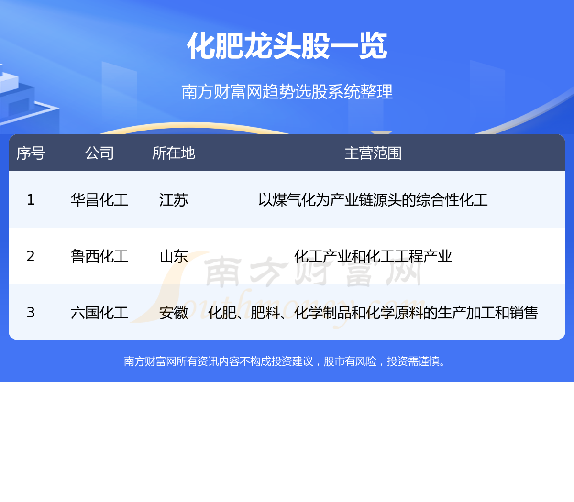Select the 华昌化工 company cell
The image size is (574, 502).
(99, 199)
